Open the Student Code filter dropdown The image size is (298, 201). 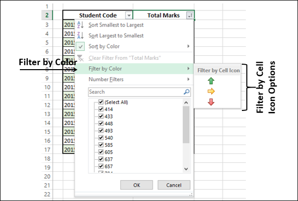[x=129, y=15]
